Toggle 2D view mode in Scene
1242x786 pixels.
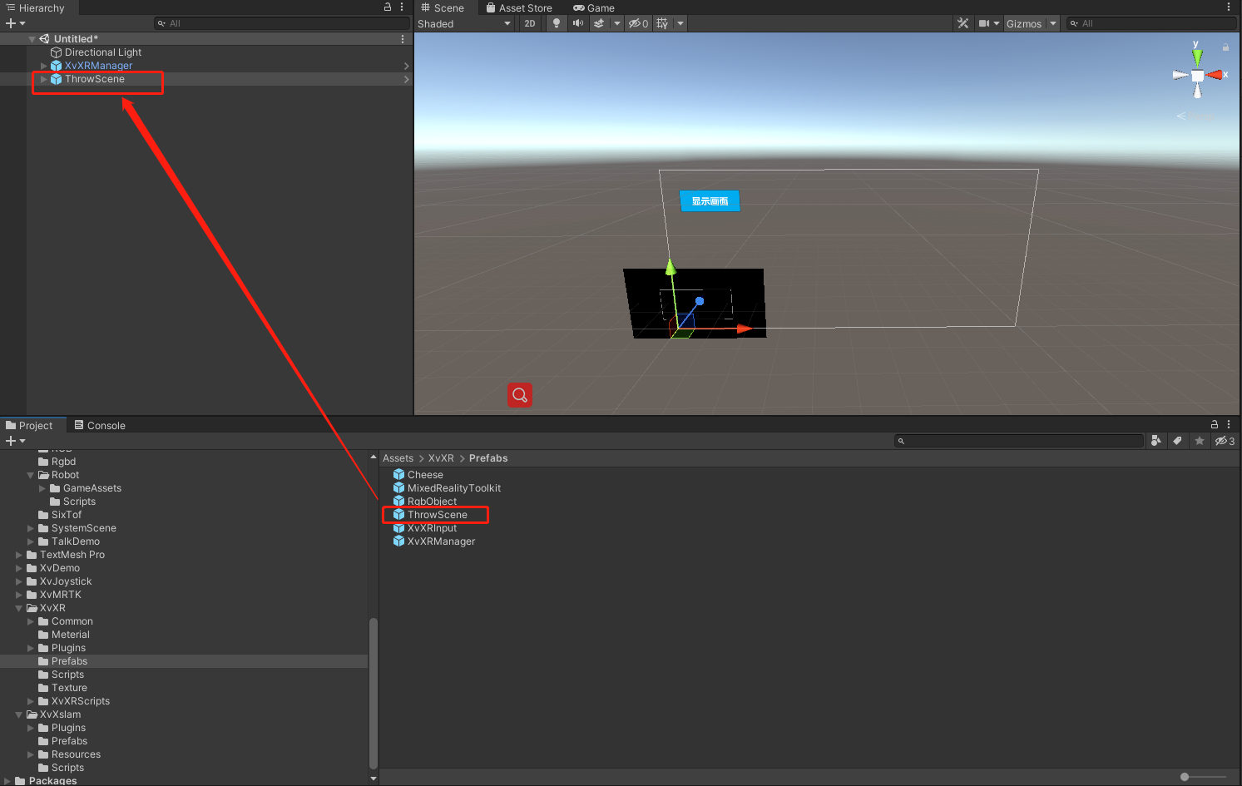point(530,23)
